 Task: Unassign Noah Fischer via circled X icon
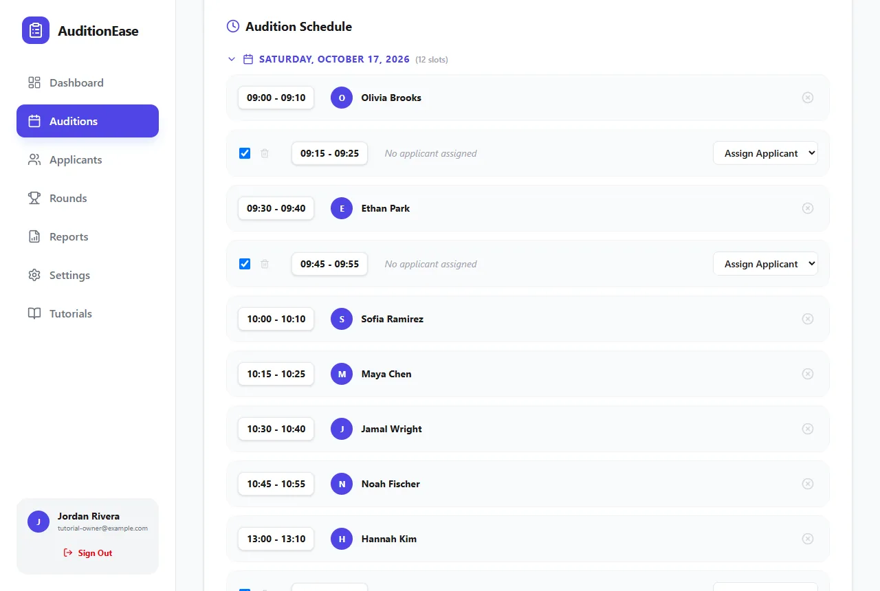click(x=808, y=484)
